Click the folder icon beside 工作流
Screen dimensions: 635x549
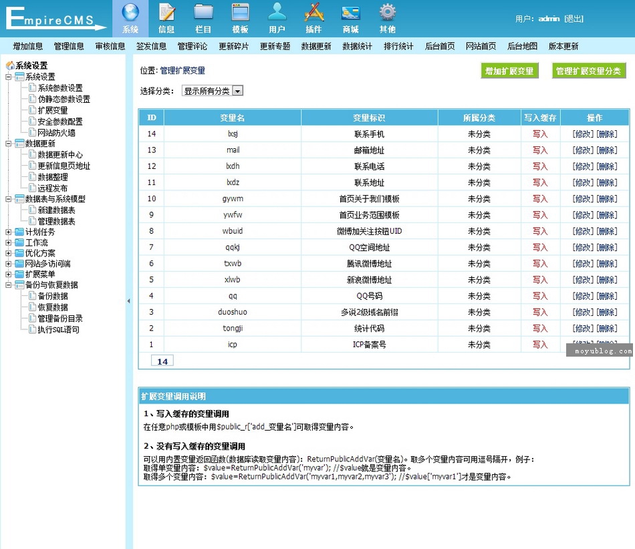19,242
